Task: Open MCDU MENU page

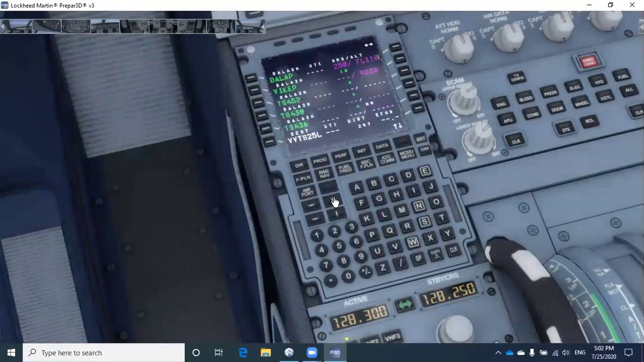Action: point(407,153)
